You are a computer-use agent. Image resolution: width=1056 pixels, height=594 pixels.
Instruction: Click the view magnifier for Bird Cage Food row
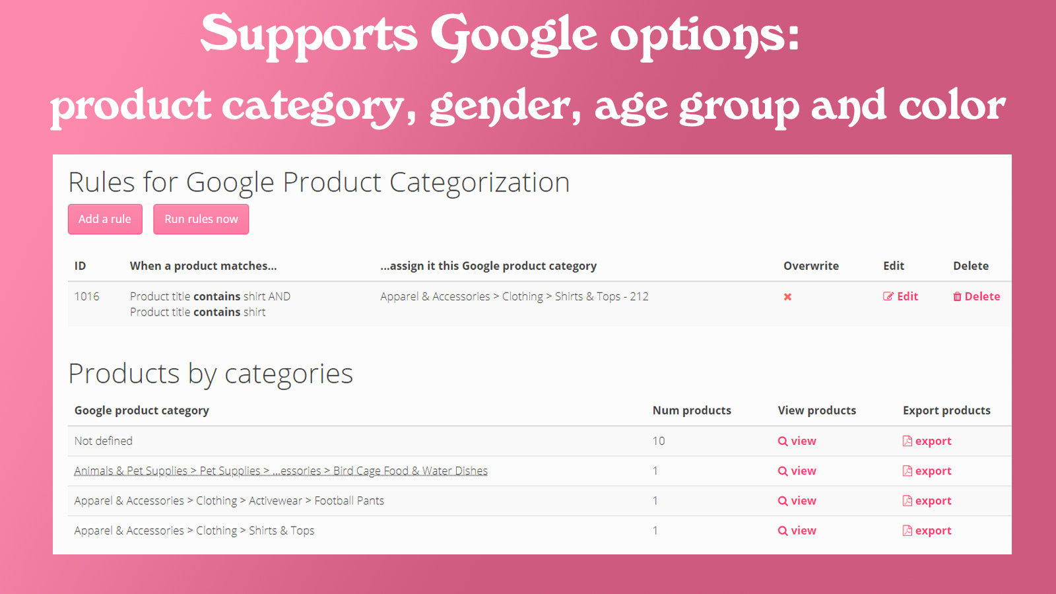(782, 471)
